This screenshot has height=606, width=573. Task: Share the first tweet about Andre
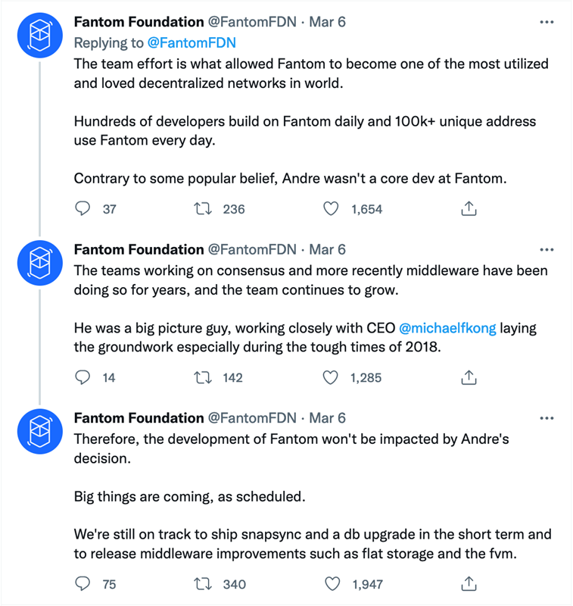coord(469,209)
